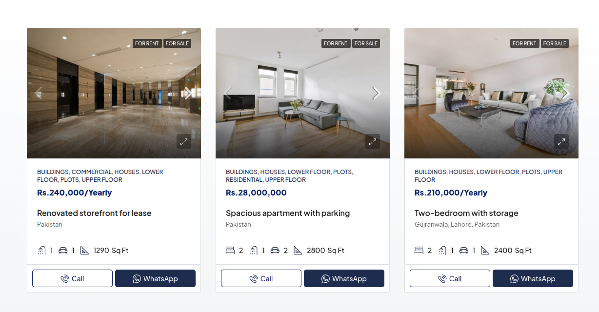This screenshot has height=312, width=599.
Task: Advance to next two-bedroom listing photo
Action: point(565,93)
